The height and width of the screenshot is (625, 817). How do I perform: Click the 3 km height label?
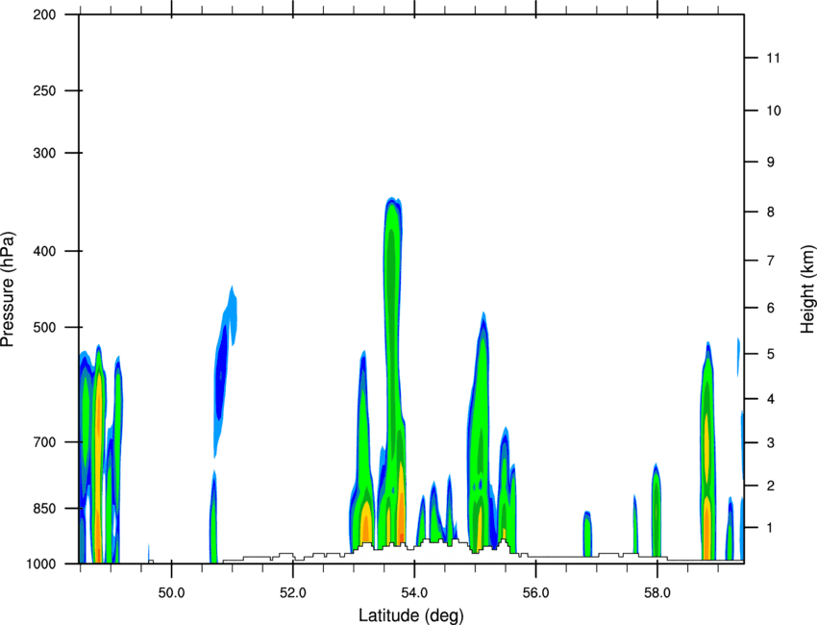(771, 443)
